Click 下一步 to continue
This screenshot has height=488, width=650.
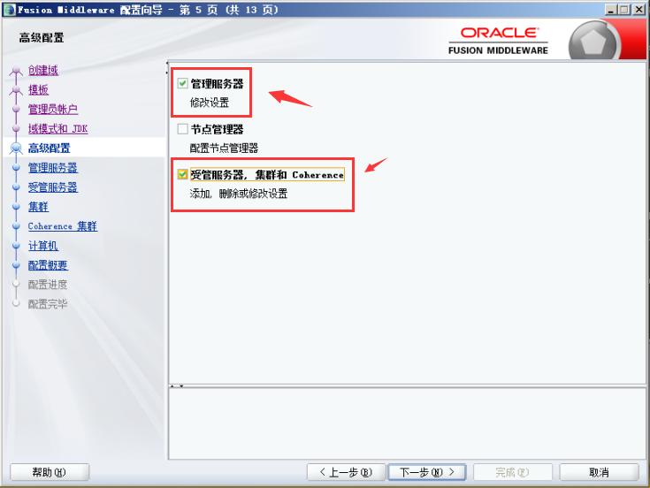coord(426,472)
